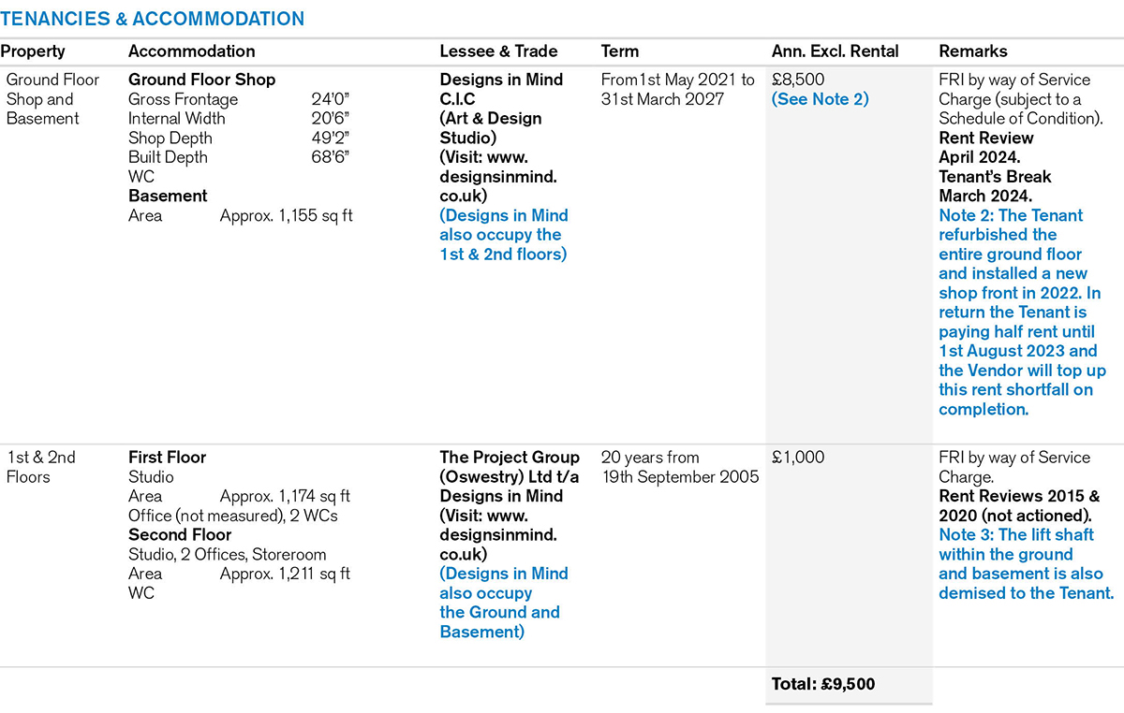1124x713 pixels.
Task: Click the Lessee & Trade column header
Action: point(498,51)
